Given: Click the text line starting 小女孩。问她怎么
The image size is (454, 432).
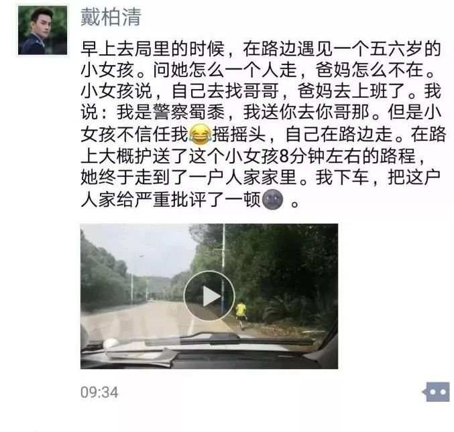Looking at the screenshot, I should [x=258, y=70].
